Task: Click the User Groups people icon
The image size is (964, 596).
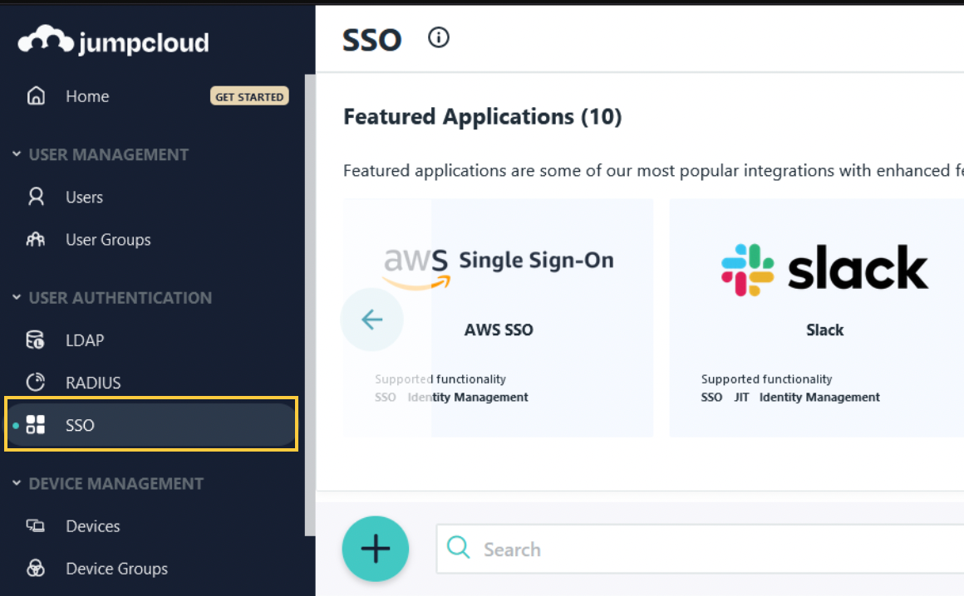Action: click(x=36, y=239)
